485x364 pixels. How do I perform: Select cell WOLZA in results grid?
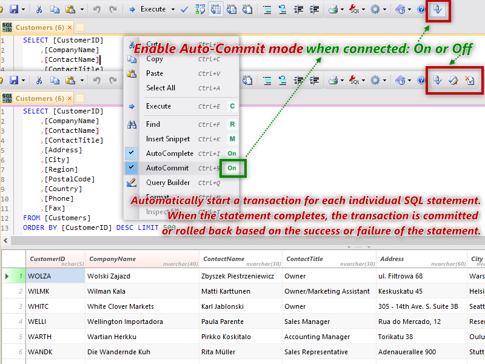pos(55,276)
